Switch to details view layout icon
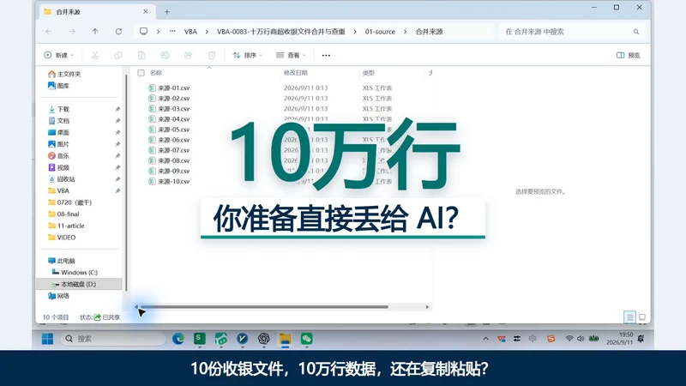 click(x=629, y=317)
